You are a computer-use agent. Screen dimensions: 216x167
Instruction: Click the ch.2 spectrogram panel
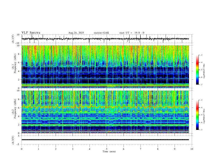(x=105, y=112)
